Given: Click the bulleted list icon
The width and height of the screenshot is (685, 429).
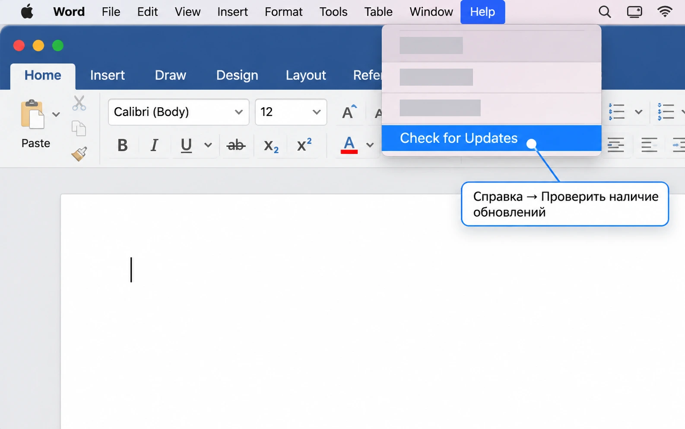Looking at the screenshot, I should (616, 112).
